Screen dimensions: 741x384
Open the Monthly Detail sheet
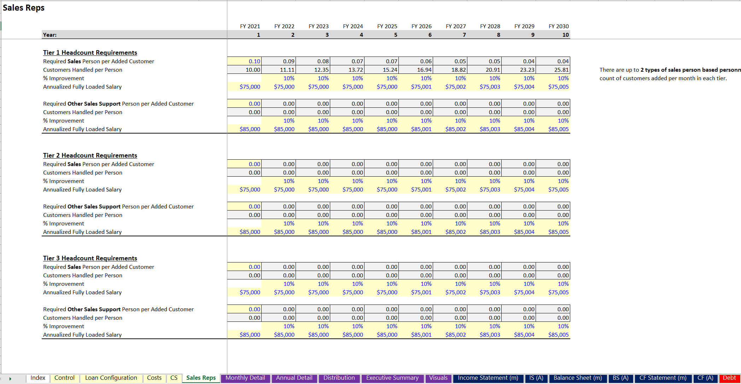point(245,378)
